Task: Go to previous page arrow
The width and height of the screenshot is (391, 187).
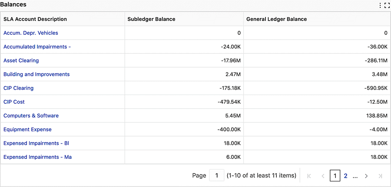Action: click(323, 176)
